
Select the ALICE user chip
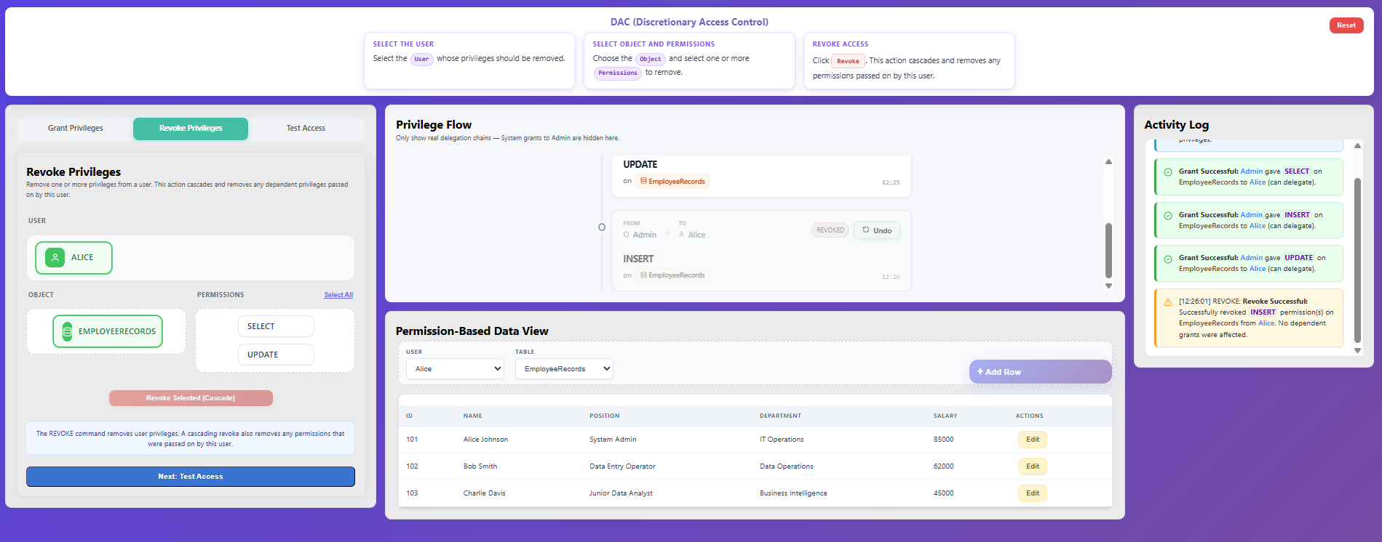(x=74, y=258)
